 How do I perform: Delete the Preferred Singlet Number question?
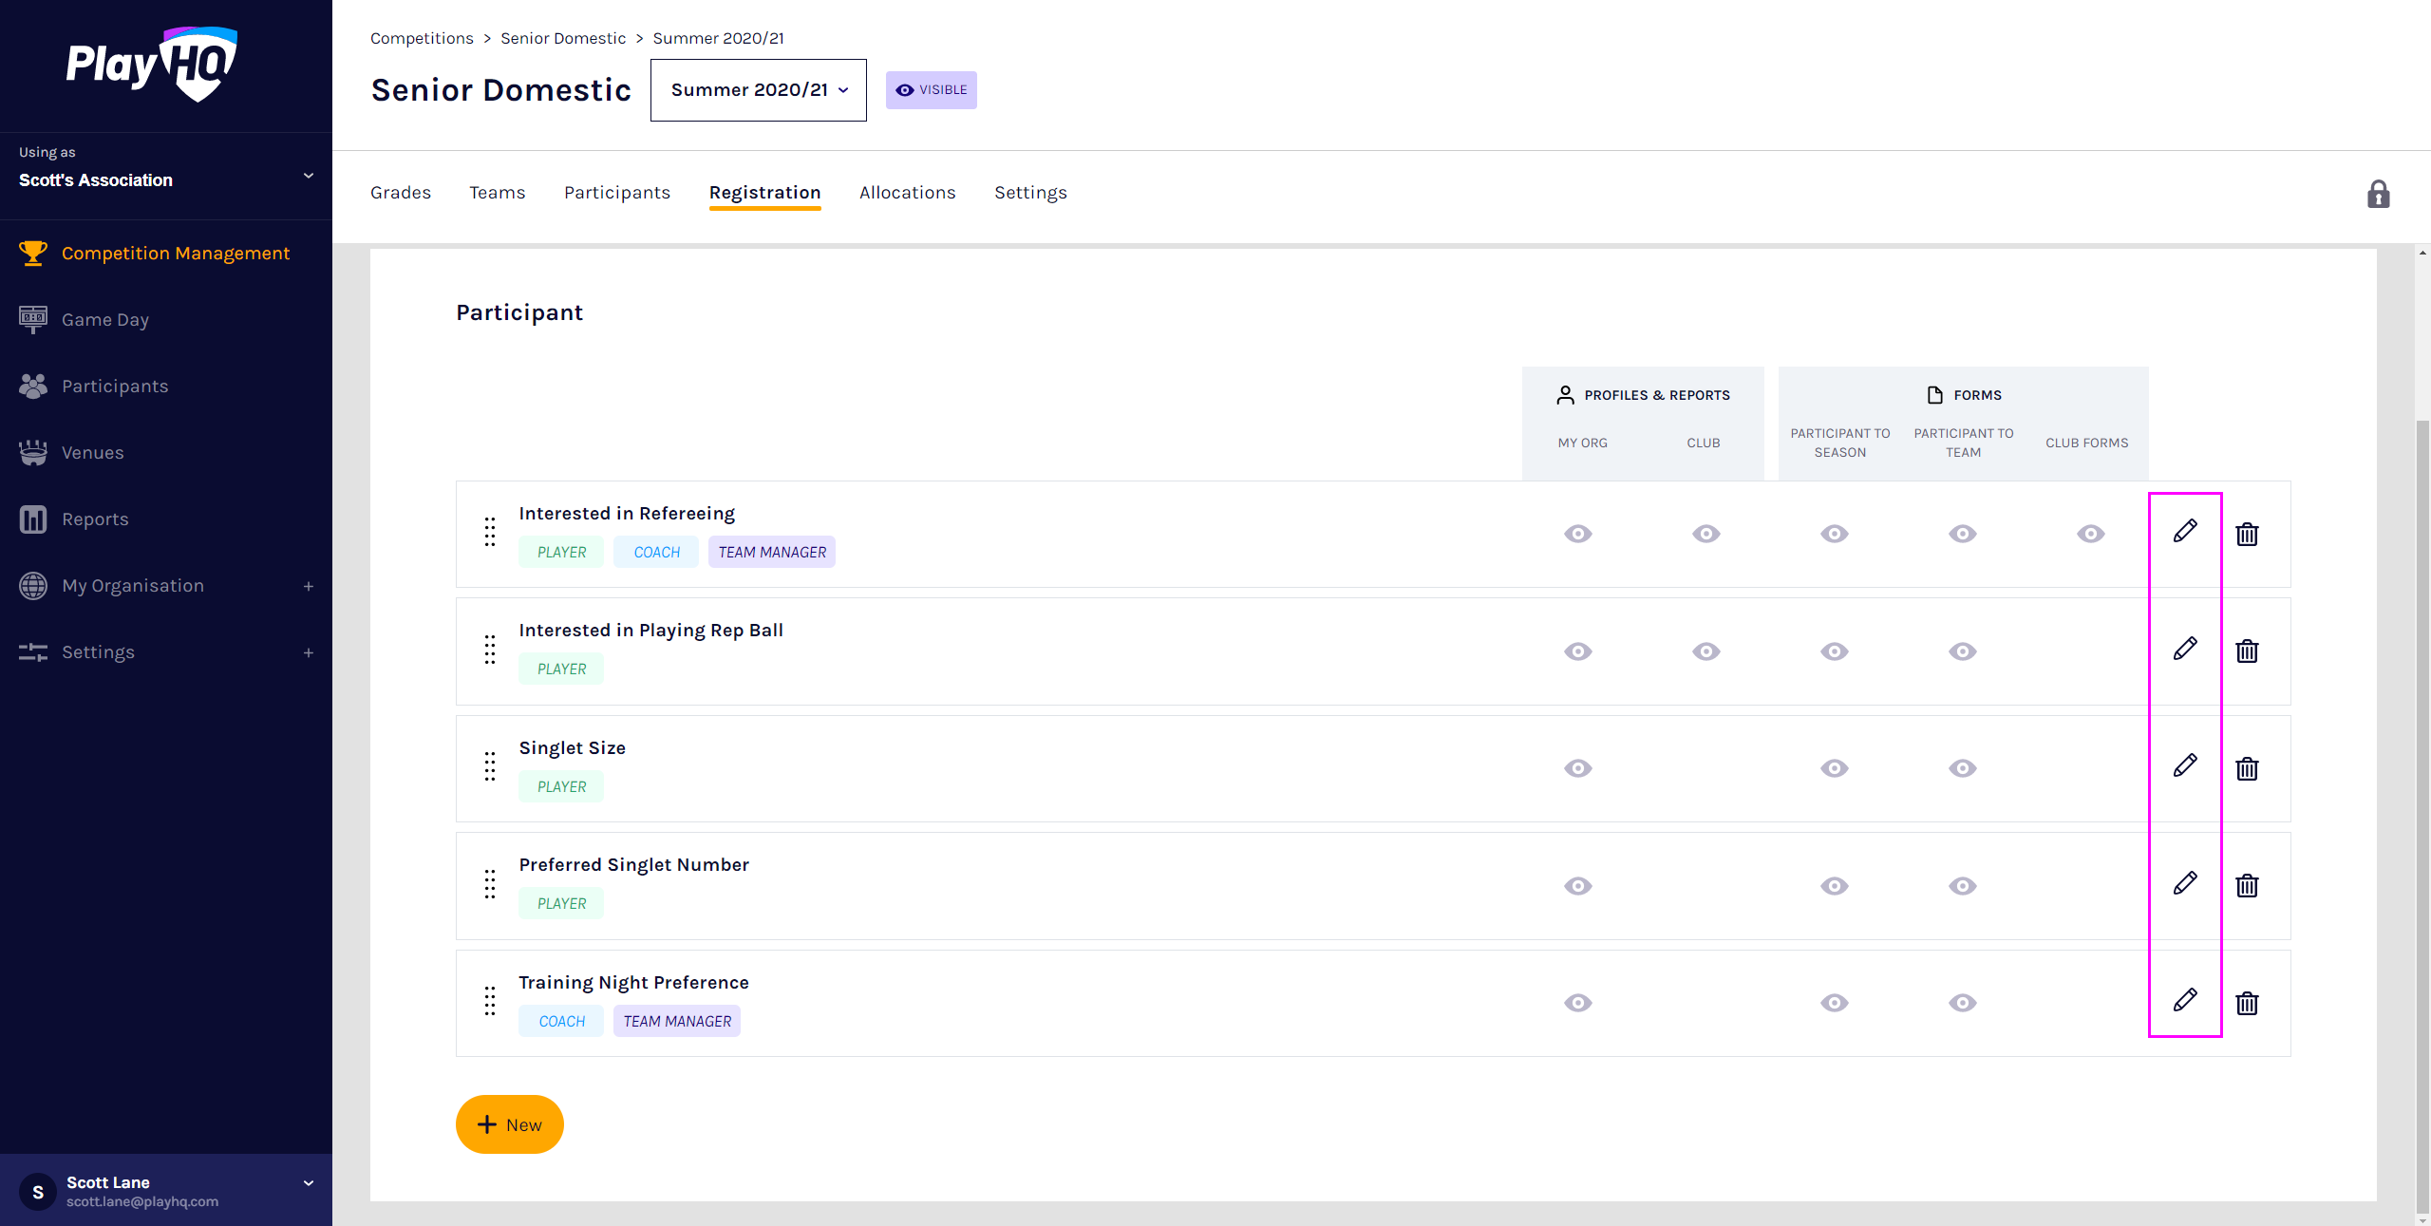(2247, 885)
